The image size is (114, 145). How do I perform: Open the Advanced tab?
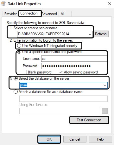[x=49, y=14]
